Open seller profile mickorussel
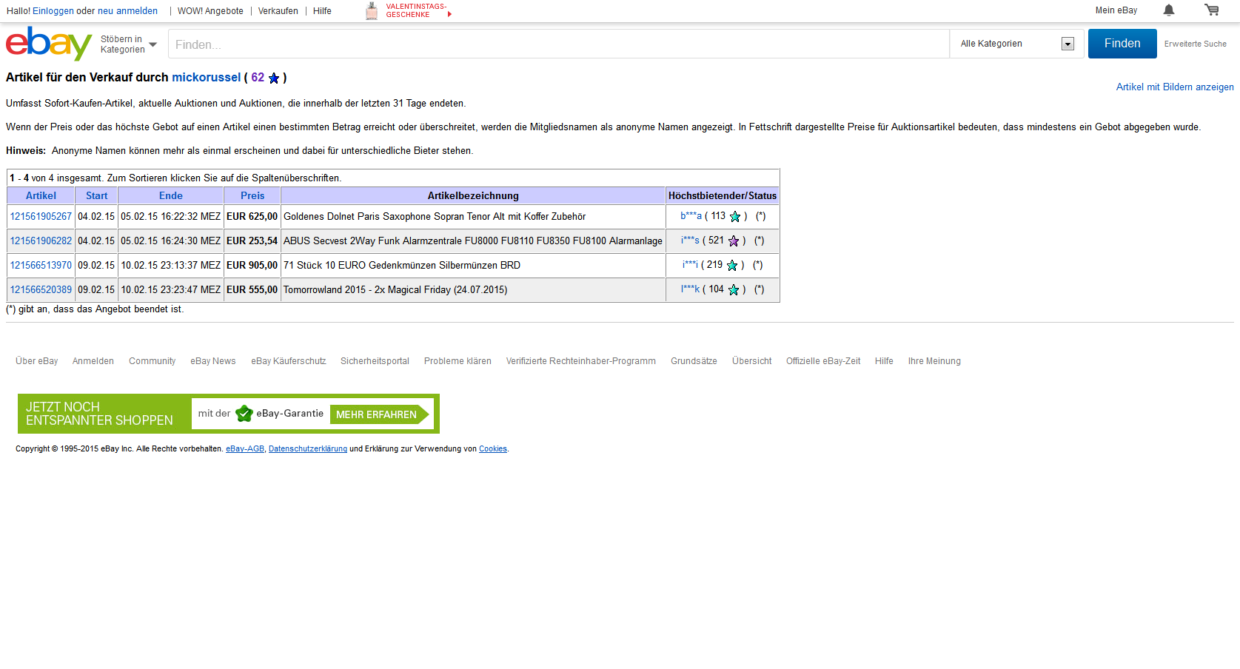 pos(207,78)
